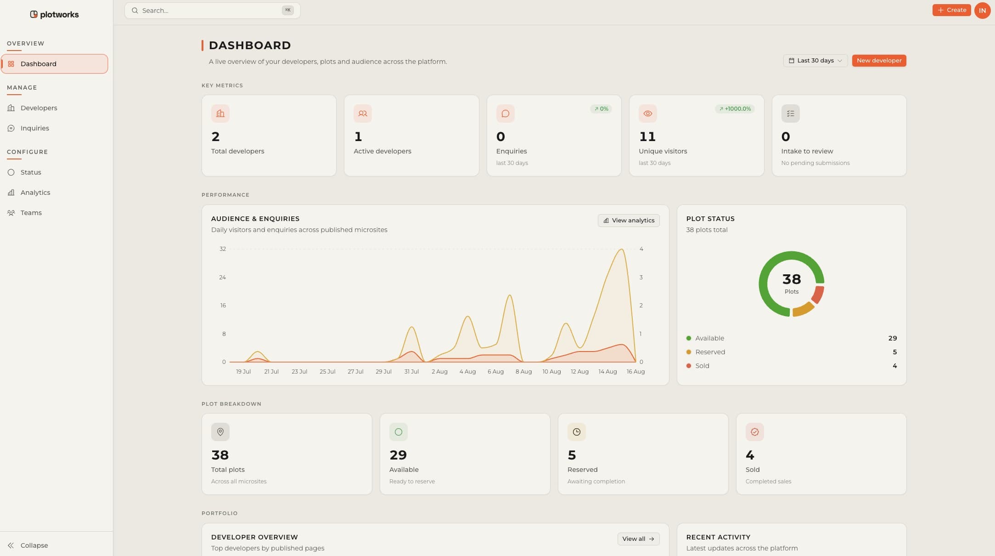Focus the Search input field
Viewport: 995px width, 556px height.
pyautogui.click(x=212, y=11)
